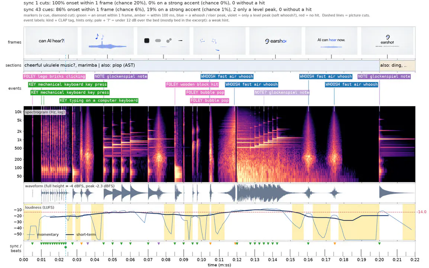Click the '0:00' time axis label

23,260
